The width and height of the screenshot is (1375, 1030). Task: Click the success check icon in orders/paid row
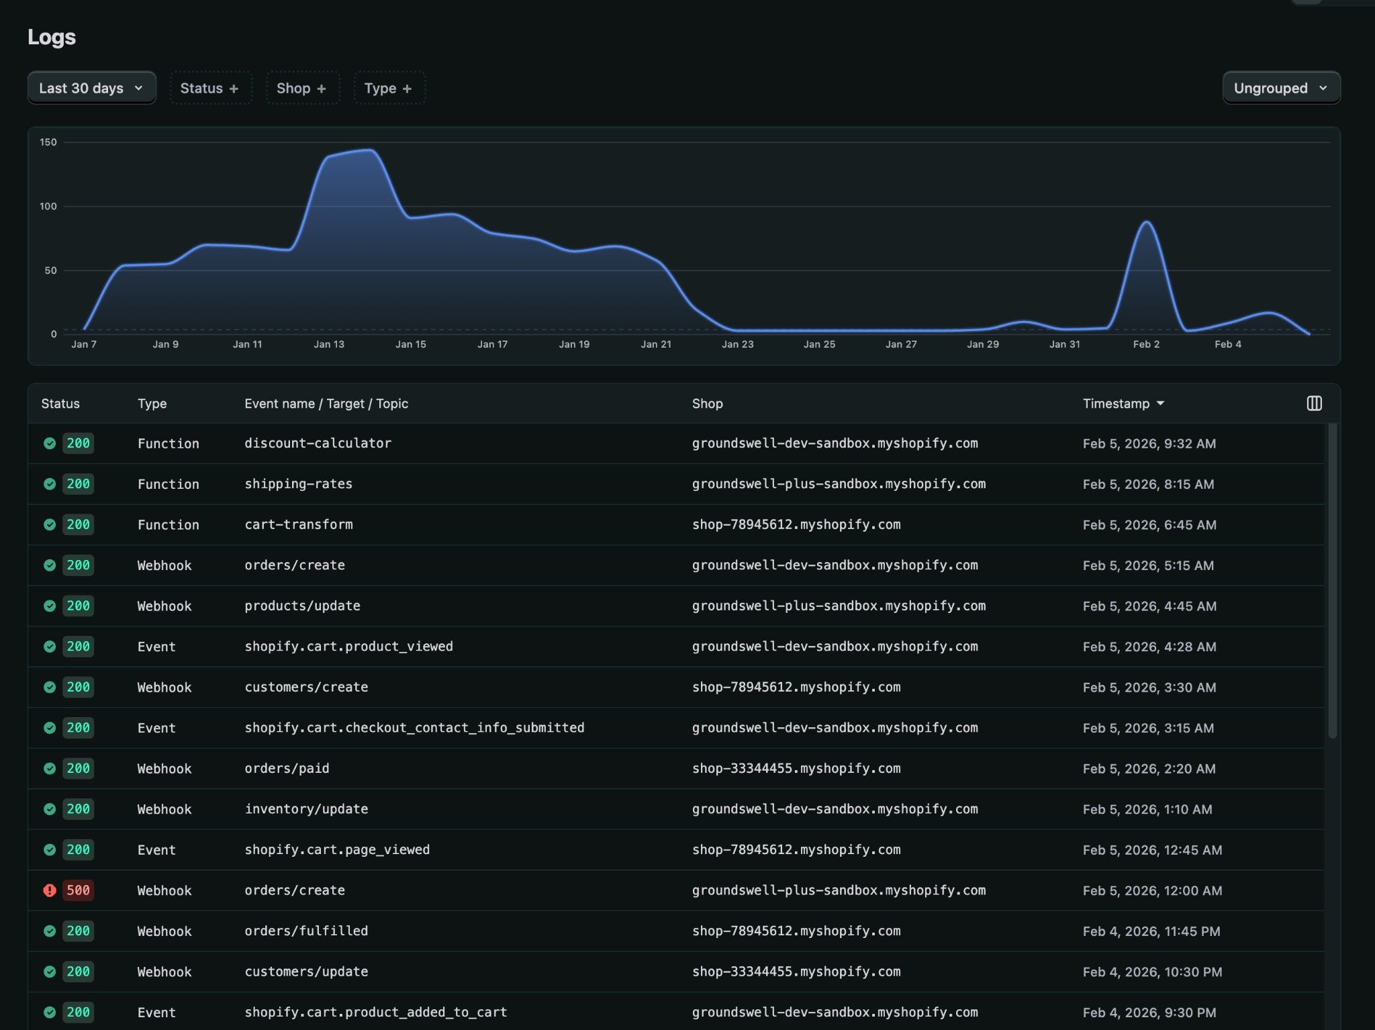(x=50, y=768)
